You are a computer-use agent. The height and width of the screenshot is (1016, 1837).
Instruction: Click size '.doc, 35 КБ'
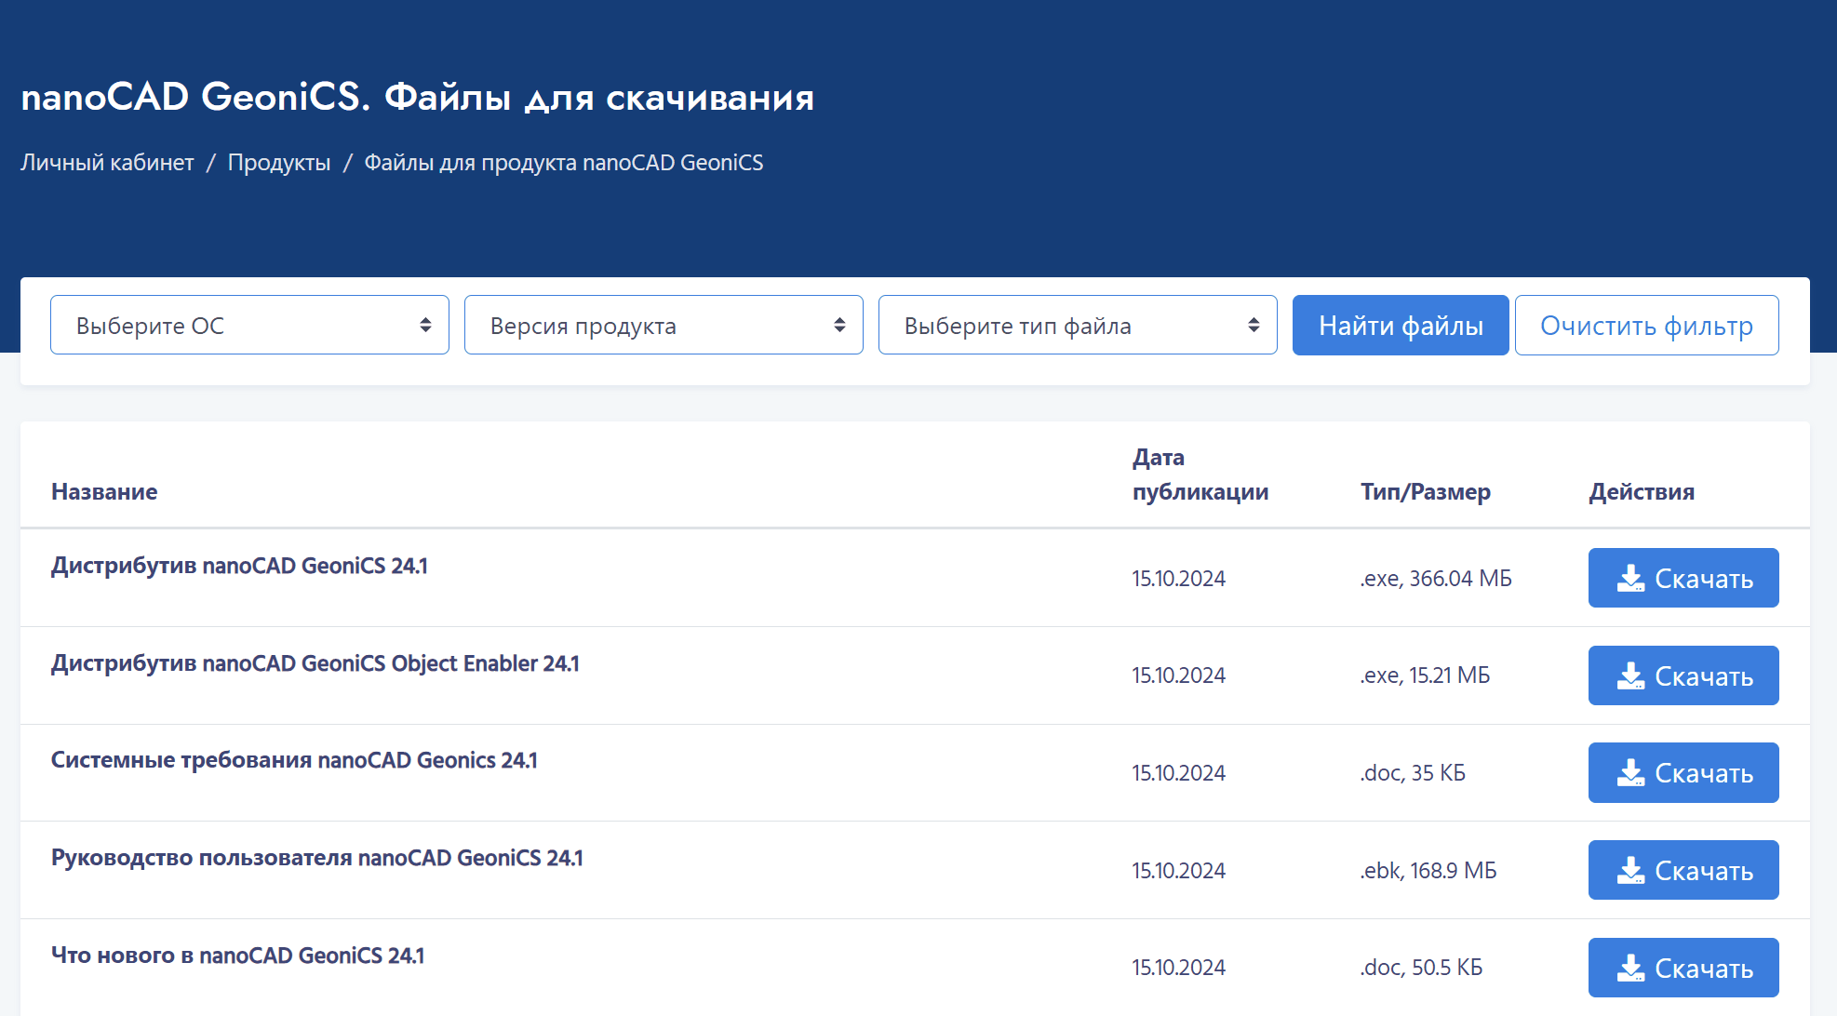[x=1413, y=773]
